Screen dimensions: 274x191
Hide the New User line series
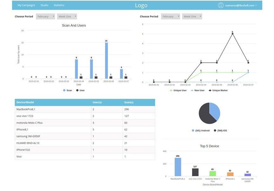(x=191, y=90)
